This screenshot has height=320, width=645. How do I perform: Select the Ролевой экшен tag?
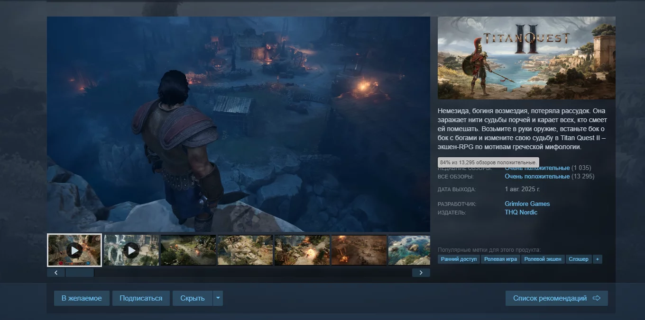pyautogui.click(x=543, y=259)
